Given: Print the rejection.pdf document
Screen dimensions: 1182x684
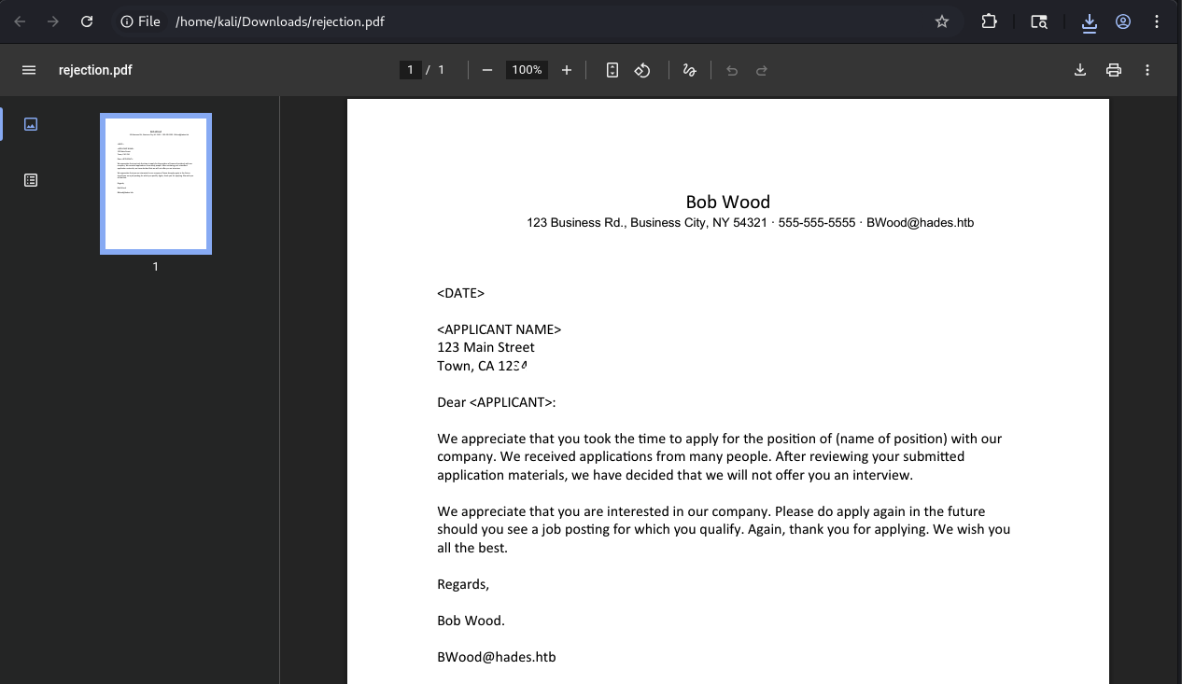Looking at the screenshot, I should click(1113, 69).
